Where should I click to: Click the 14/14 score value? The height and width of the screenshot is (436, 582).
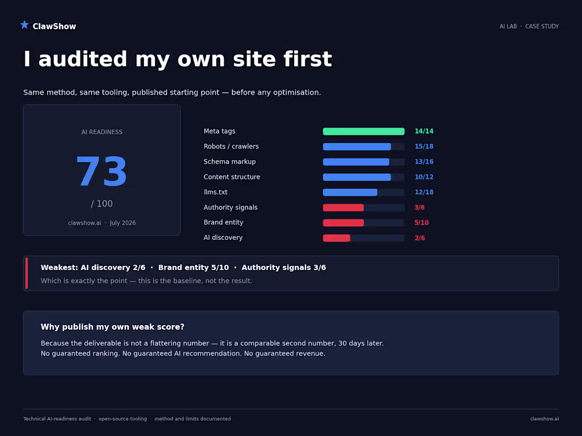[424, 131]
